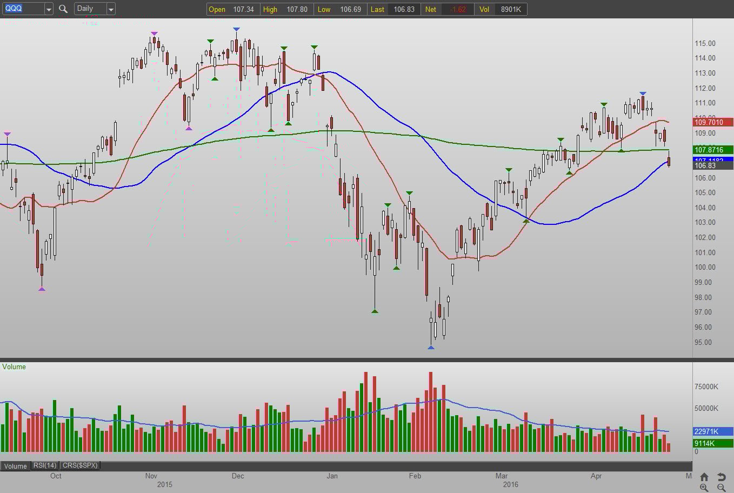Click the undo arrow icon
The height and width of the screenshot is (493, 734).
coord(721,477)
